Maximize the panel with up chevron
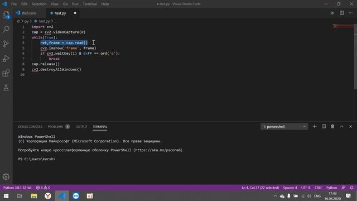Screen dimensions: 357x201 [342, 127]
